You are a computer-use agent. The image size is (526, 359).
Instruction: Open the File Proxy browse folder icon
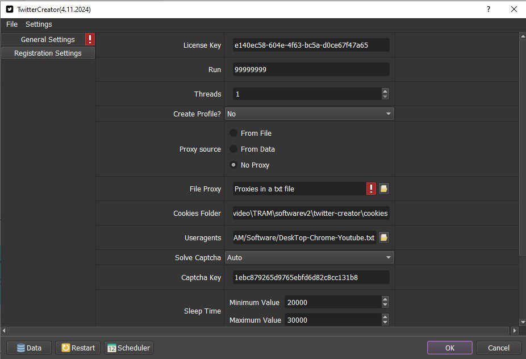tap(384, 189)
